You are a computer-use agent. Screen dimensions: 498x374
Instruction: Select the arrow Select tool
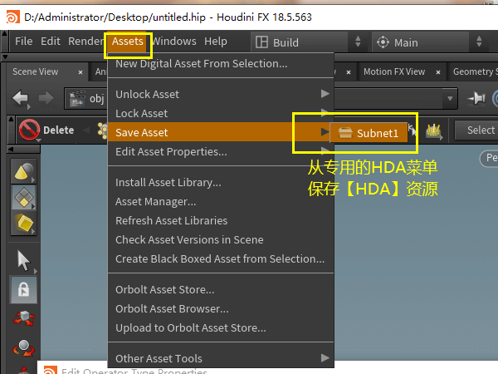click(x=24, y=261)
